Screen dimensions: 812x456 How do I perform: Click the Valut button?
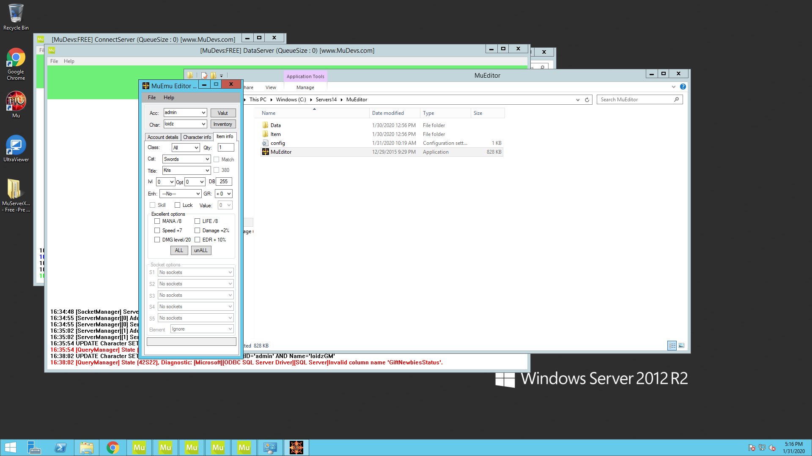click(223, 113)
